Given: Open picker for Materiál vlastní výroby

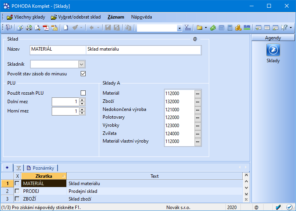Looking at the screenshot, I should point(198,141).
